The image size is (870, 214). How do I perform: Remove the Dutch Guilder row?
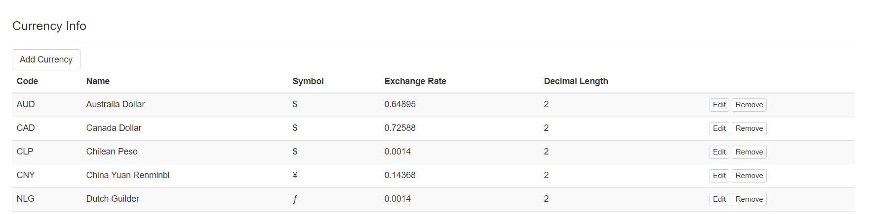tap(749, 199)
